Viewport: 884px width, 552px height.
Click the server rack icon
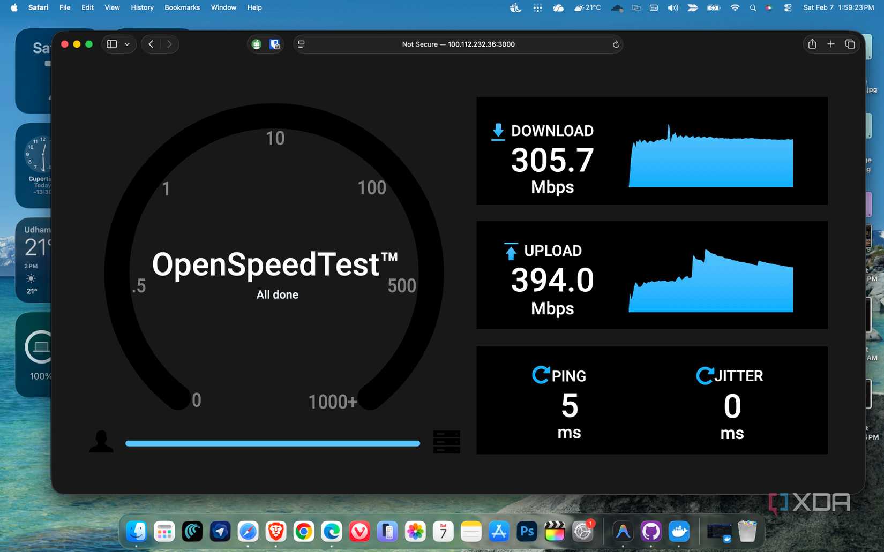447,442
